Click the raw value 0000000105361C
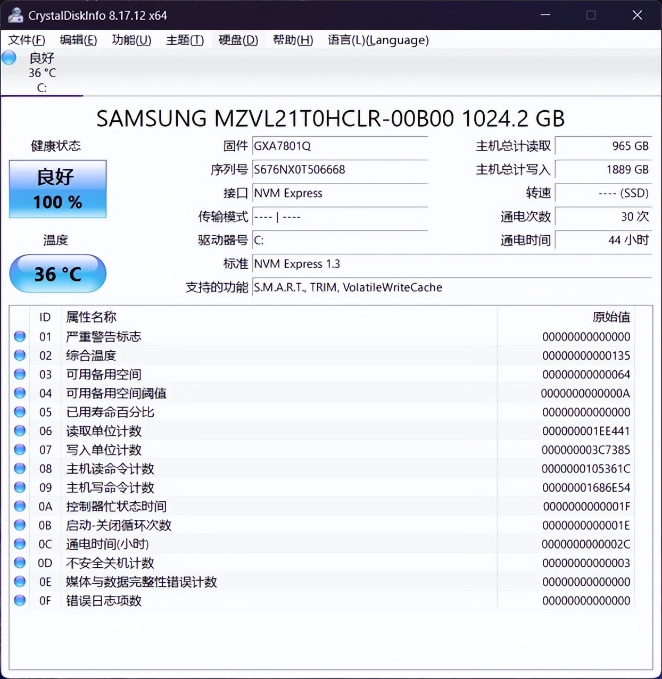Screen dimensions: 662x679 click(586, 469)
